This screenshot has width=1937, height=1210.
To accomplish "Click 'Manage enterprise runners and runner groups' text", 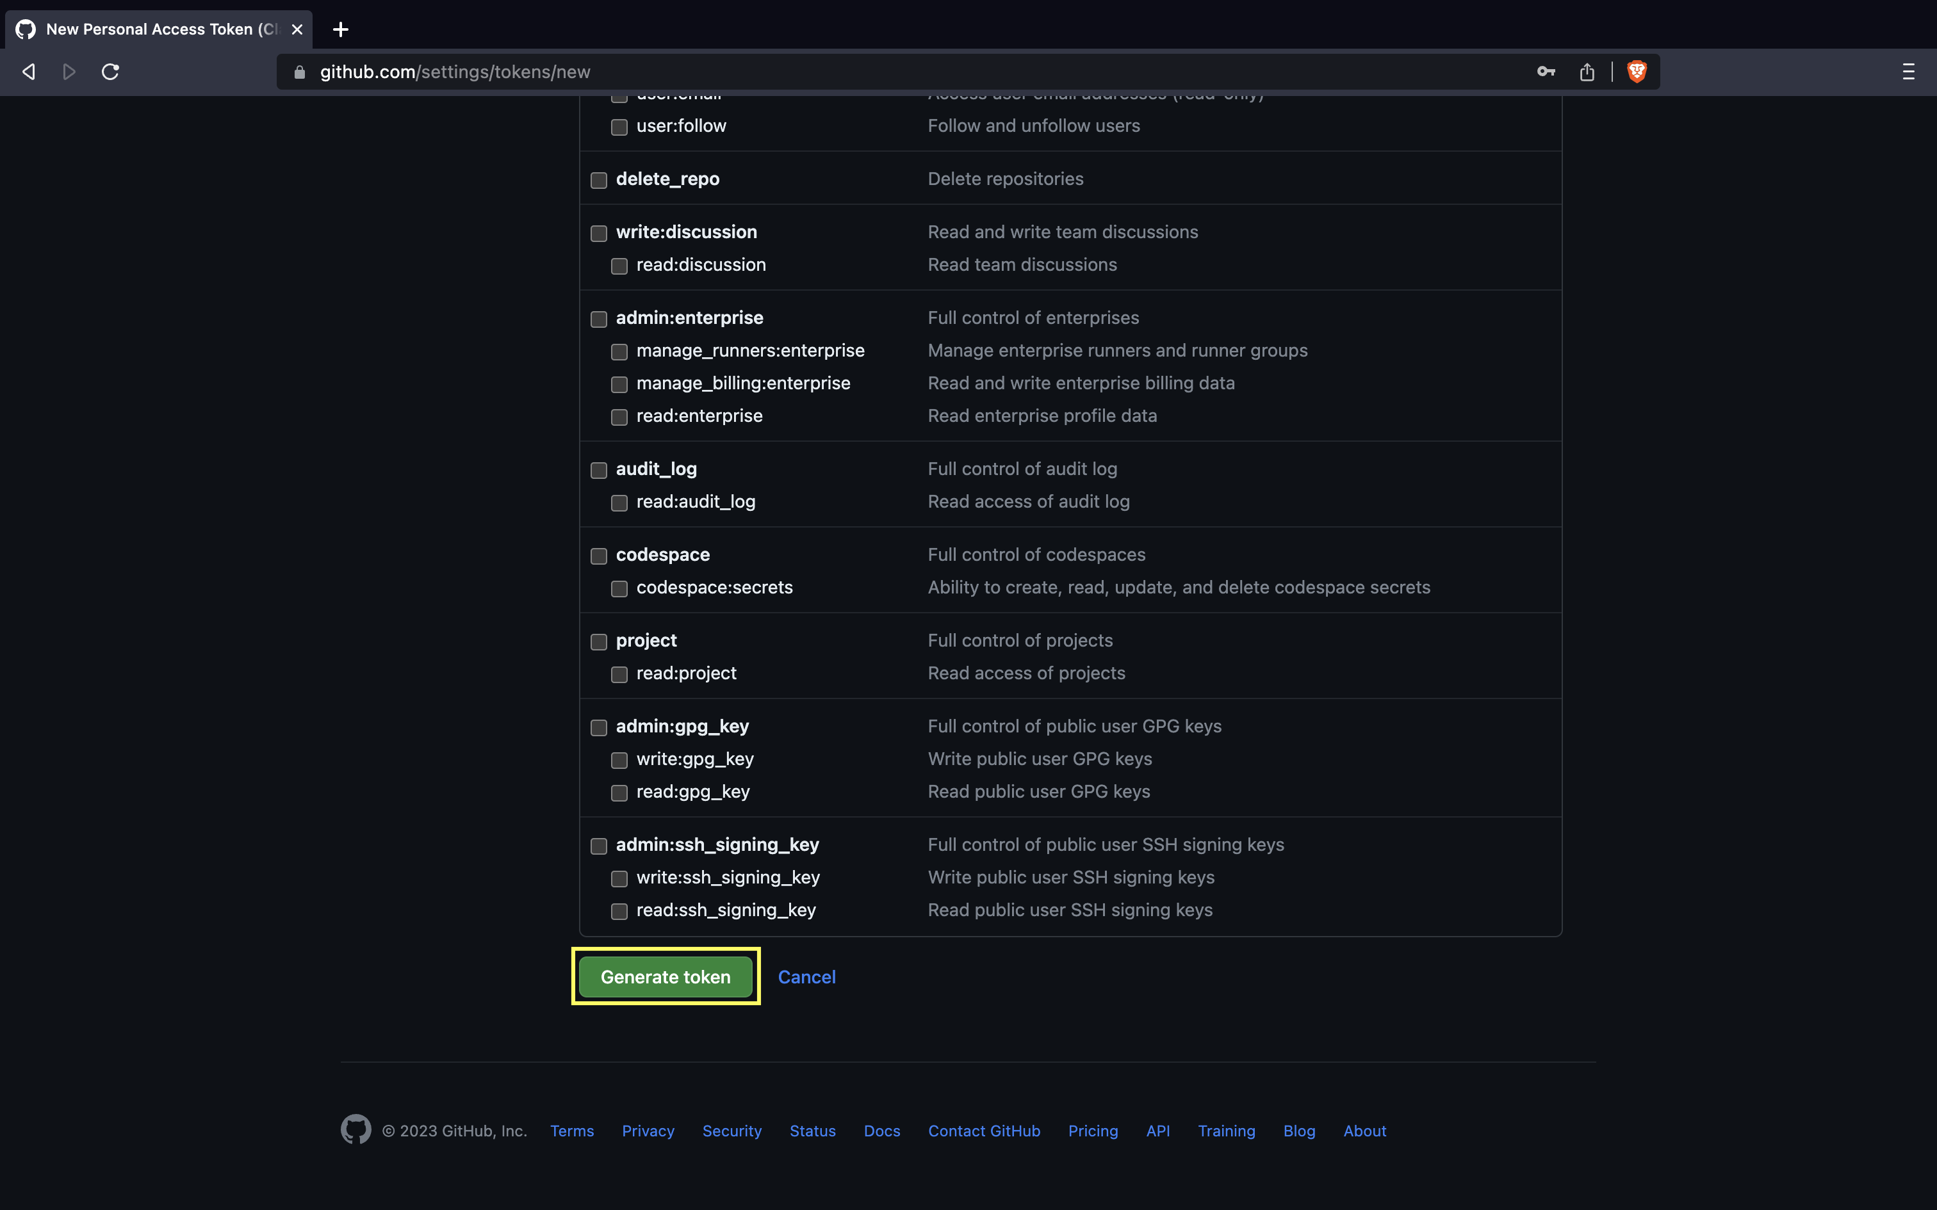I will (x=1117, y=351).
